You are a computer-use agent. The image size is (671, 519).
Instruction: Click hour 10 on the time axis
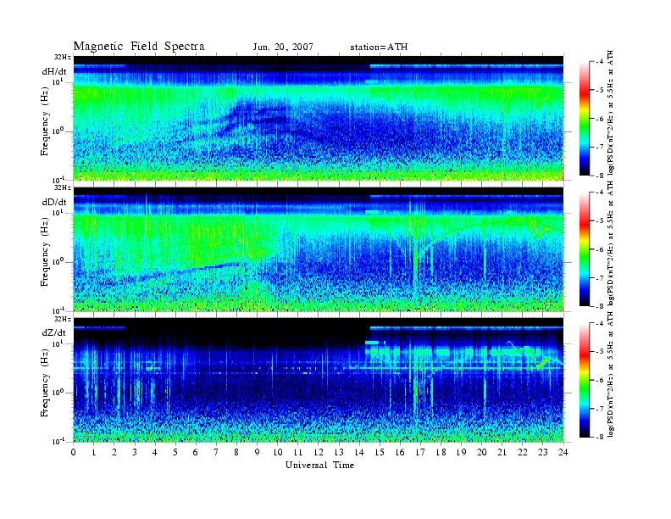point(278,452)
